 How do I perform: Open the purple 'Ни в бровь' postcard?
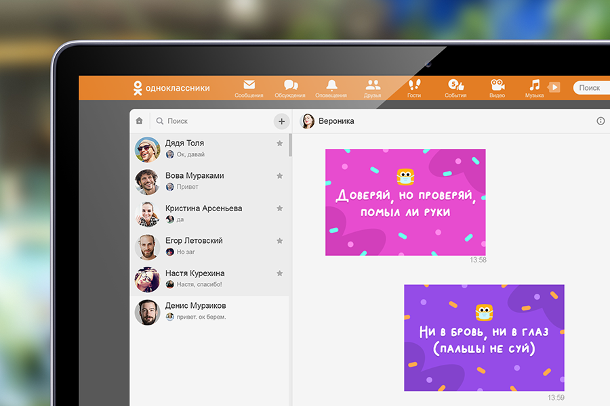484,338
